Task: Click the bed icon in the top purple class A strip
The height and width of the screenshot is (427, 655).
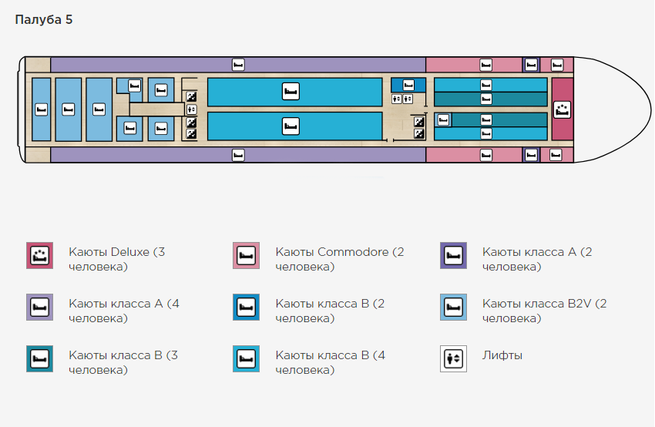Action: pos(238,64)
